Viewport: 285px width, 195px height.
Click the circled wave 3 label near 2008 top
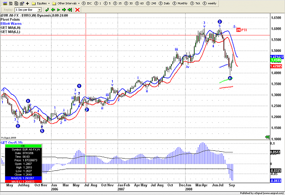point(220,22)
